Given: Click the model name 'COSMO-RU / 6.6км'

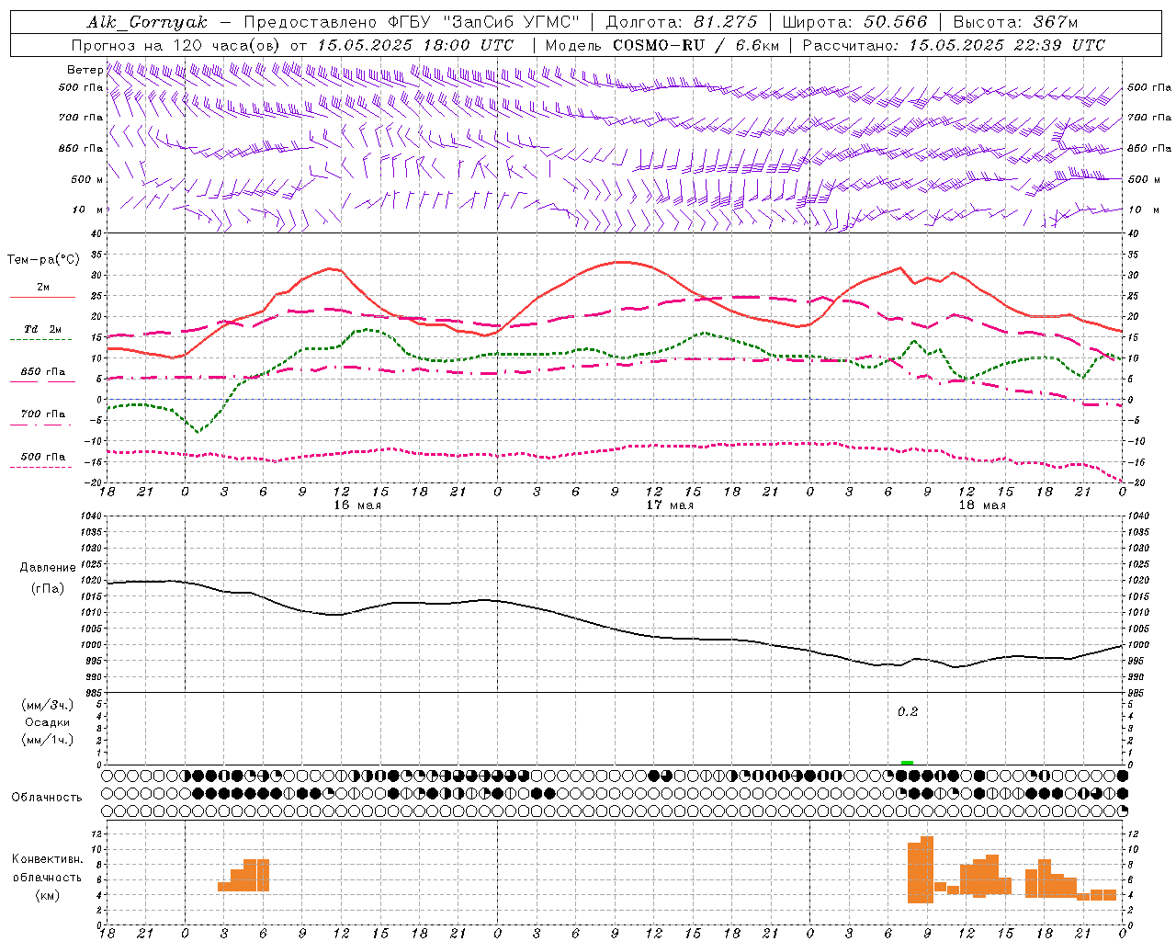Looking at the screenshot, I should point(695,45).
